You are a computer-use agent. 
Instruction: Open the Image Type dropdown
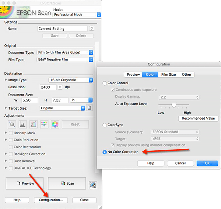point(71,80)
